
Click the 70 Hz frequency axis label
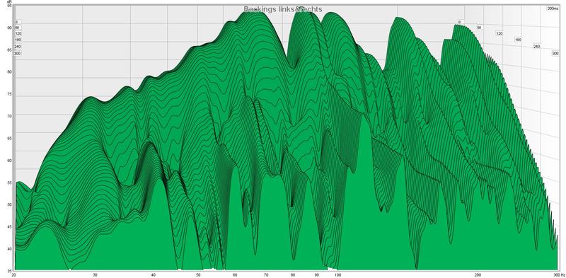click(x=266, y=275)
